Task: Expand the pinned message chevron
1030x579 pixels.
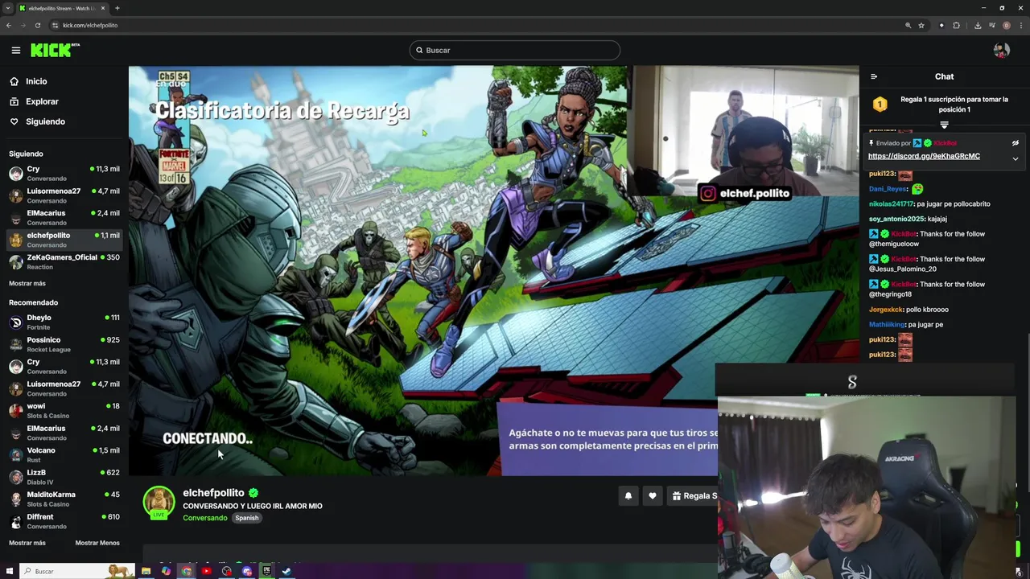Action: coord(1015,158)
